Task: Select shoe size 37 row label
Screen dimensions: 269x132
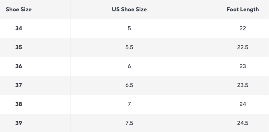Action: click(19, 85)
